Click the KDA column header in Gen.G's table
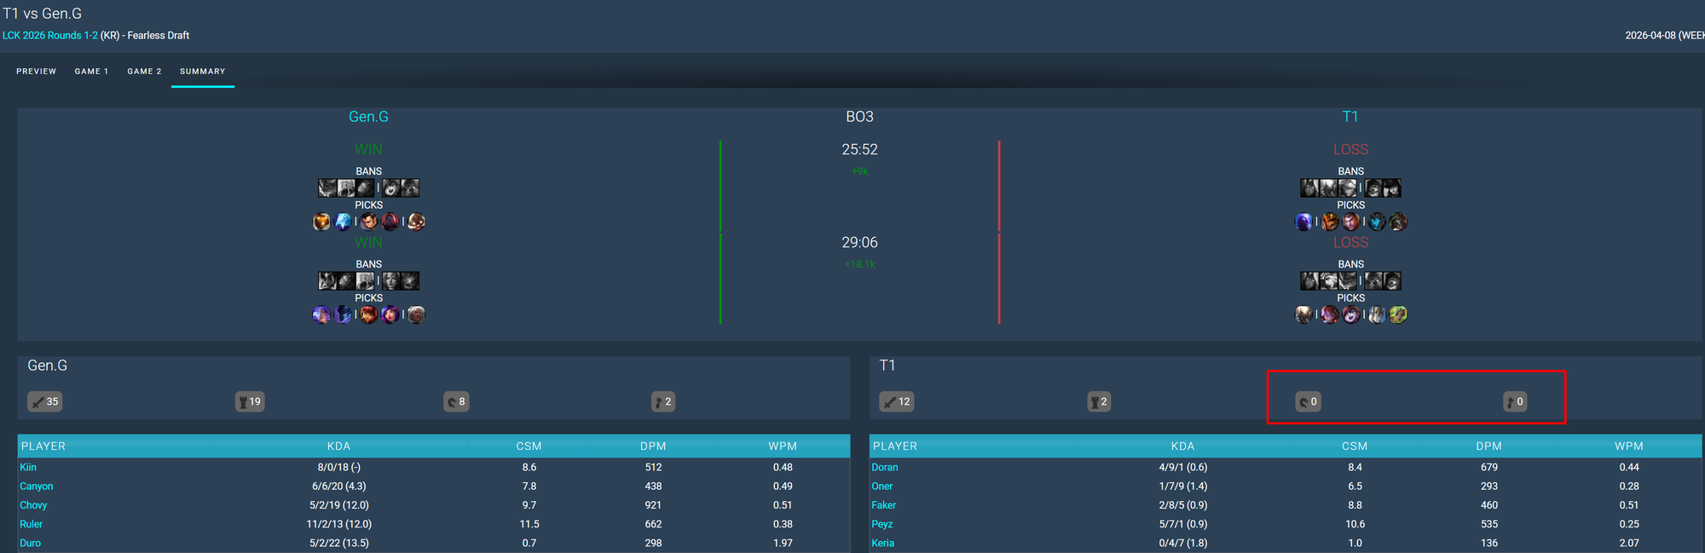 pyautogui.click(x=338, y=446)
